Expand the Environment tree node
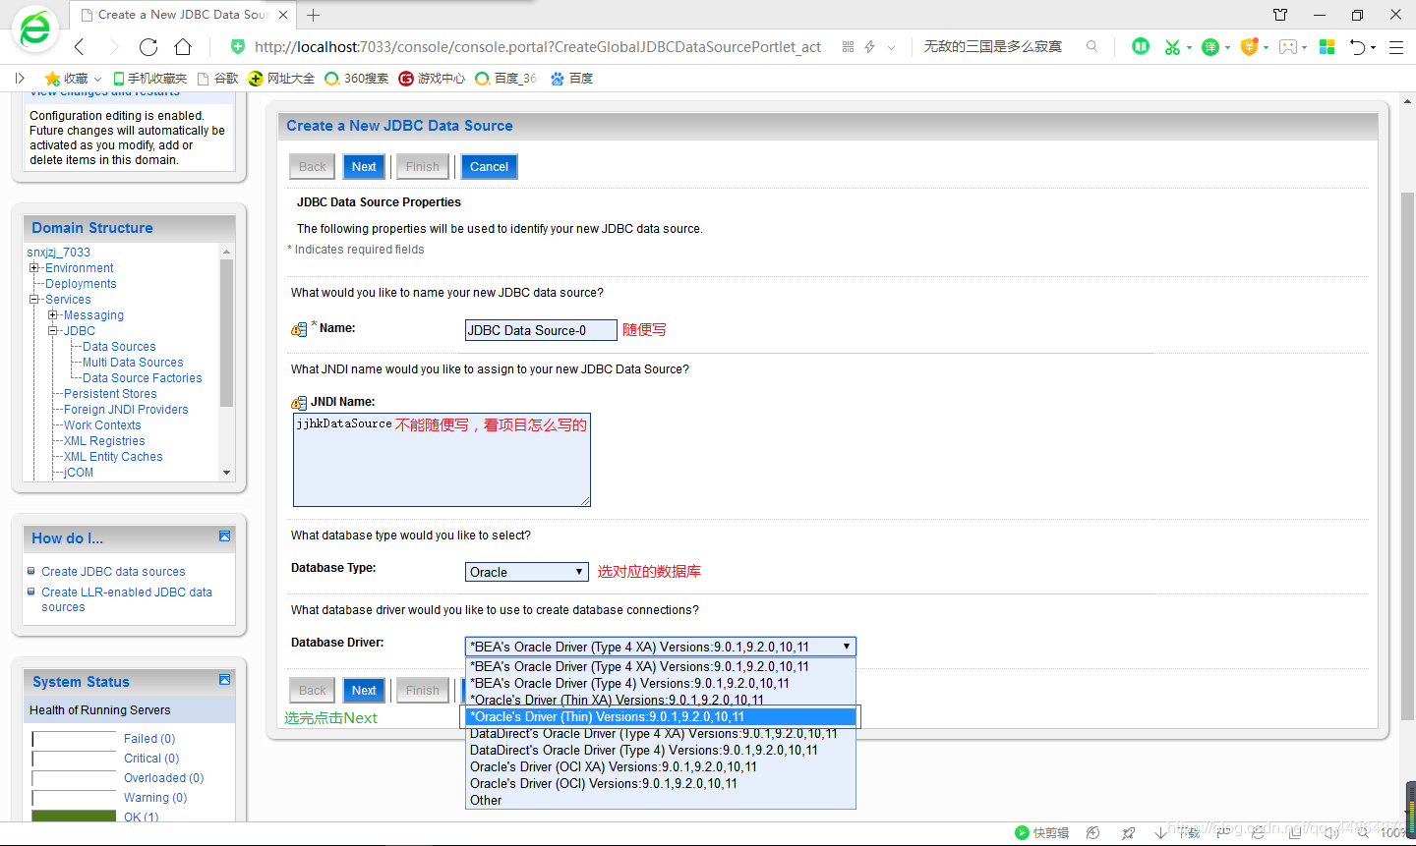 coord(34,267)
